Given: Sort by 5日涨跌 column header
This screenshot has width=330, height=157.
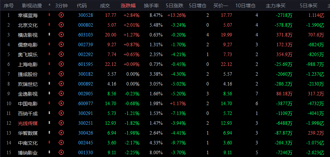Looking at the screenshot, I should [174, 6].
